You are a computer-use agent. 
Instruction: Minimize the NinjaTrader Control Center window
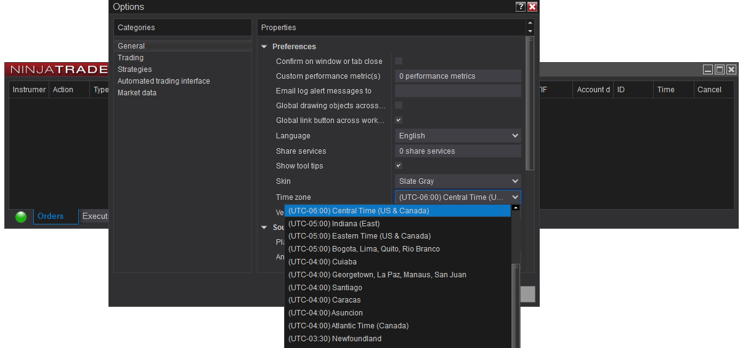click(708, 70)
